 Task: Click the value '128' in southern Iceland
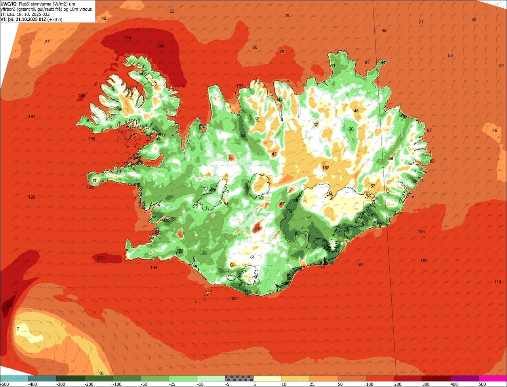(x=256, y=229)
